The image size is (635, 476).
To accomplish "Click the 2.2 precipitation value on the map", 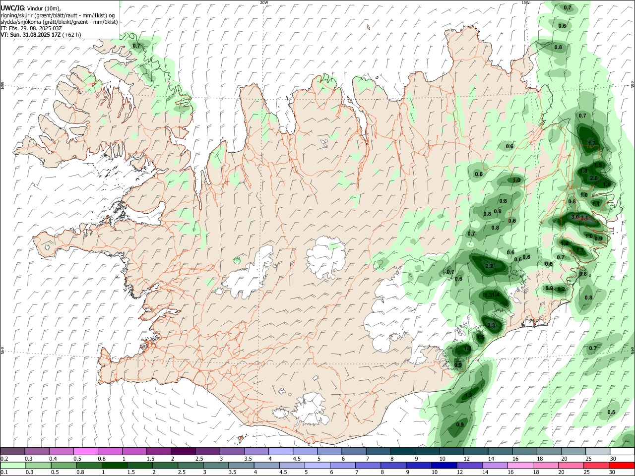I will point(489,266).
